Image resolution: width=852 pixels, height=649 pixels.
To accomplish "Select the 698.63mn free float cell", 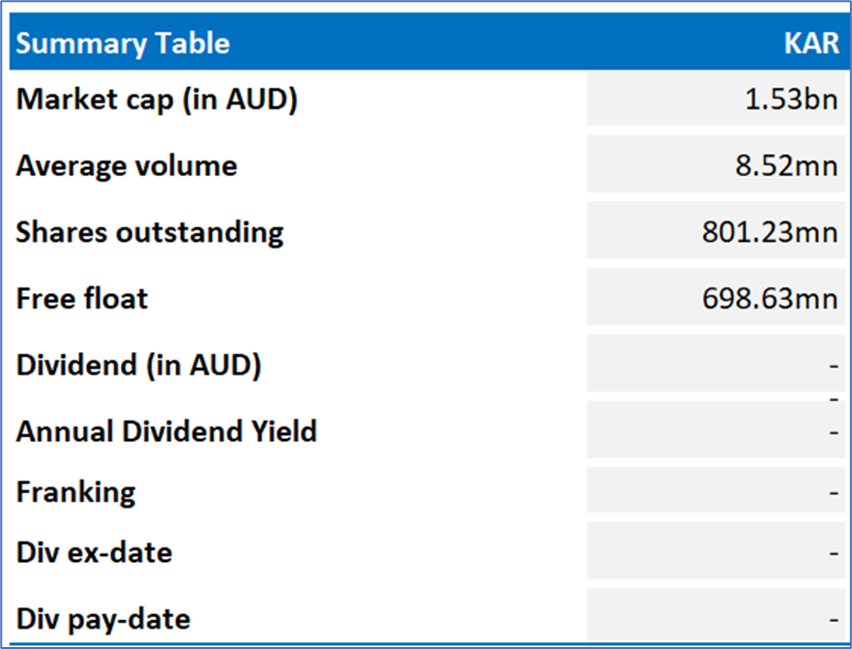I will (770, 298).
